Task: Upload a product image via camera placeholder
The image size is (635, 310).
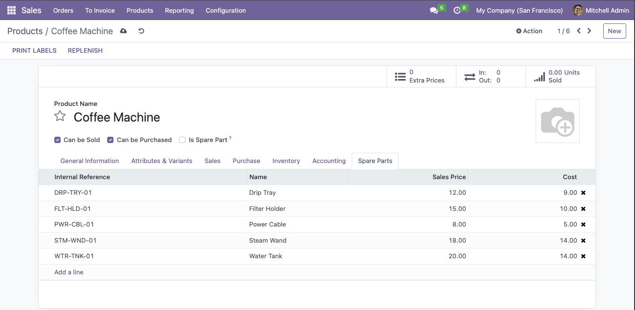Action: click(x=558, y=121)
